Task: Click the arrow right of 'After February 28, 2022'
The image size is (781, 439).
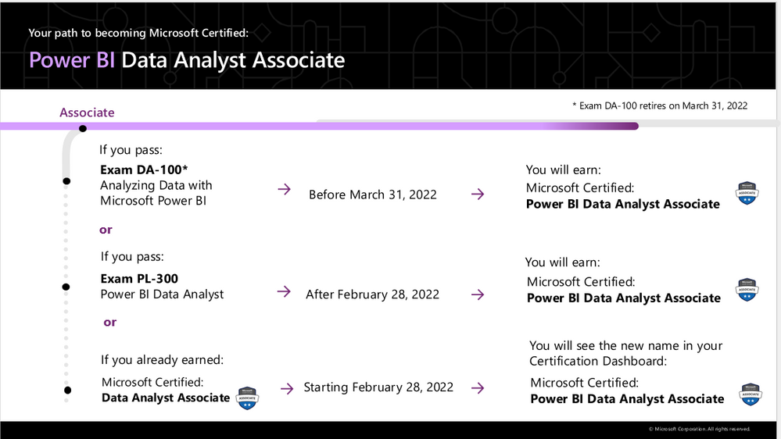Action: pos(477,294)
